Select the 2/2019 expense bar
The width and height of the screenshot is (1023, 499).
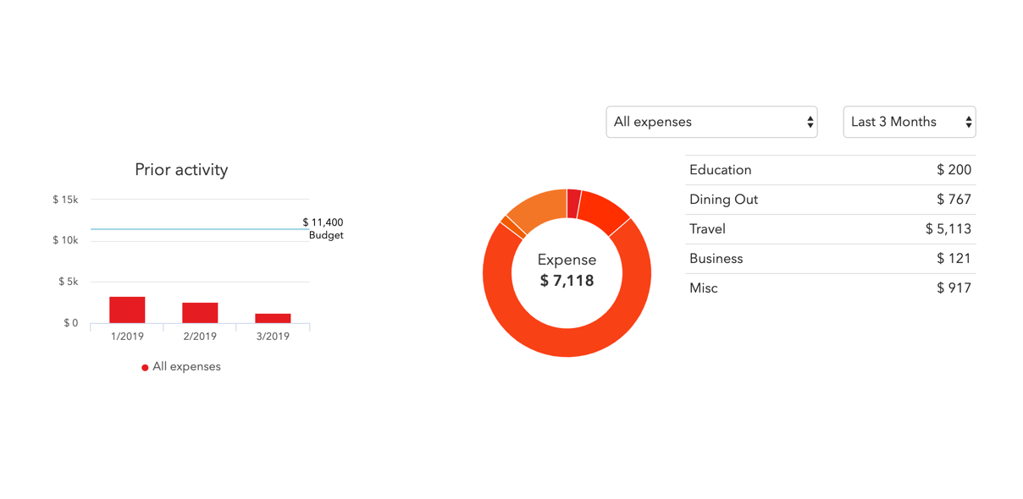point(200,313)
